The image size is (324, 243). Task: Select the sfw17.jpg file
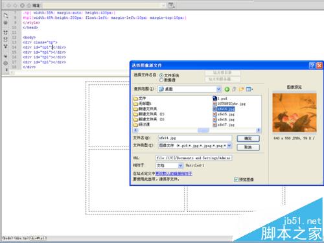(x=224, y=124)
